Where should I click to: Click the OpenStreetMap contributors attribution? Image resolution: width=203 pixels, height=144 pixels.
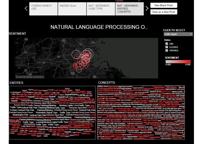click(30, 77)
